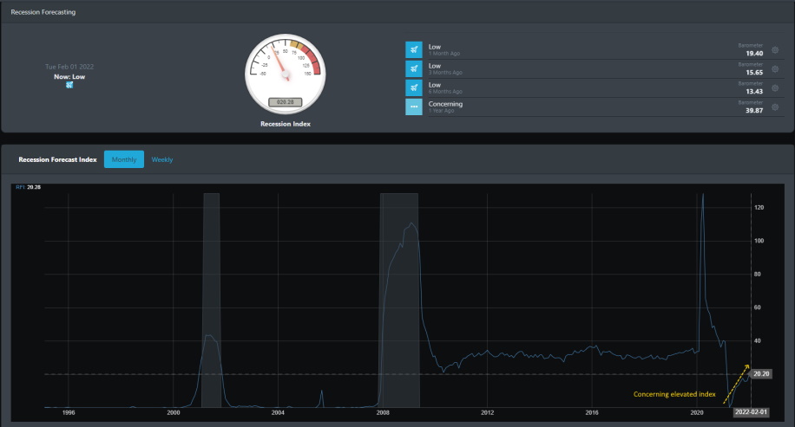This screenshot has width=795, height=427.
Task: Open gear settings for barometer 13.43
Action: 775,88
